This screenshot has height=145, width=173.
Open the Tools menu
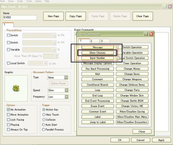[x=29, y=1]
